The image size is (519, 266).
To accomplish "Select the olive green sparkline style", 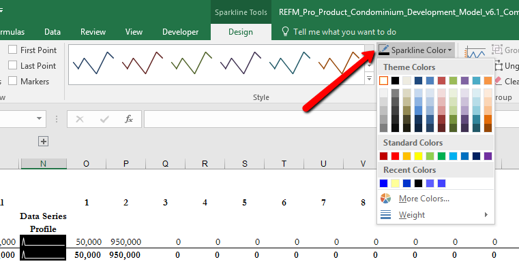I will click(192, 63).
